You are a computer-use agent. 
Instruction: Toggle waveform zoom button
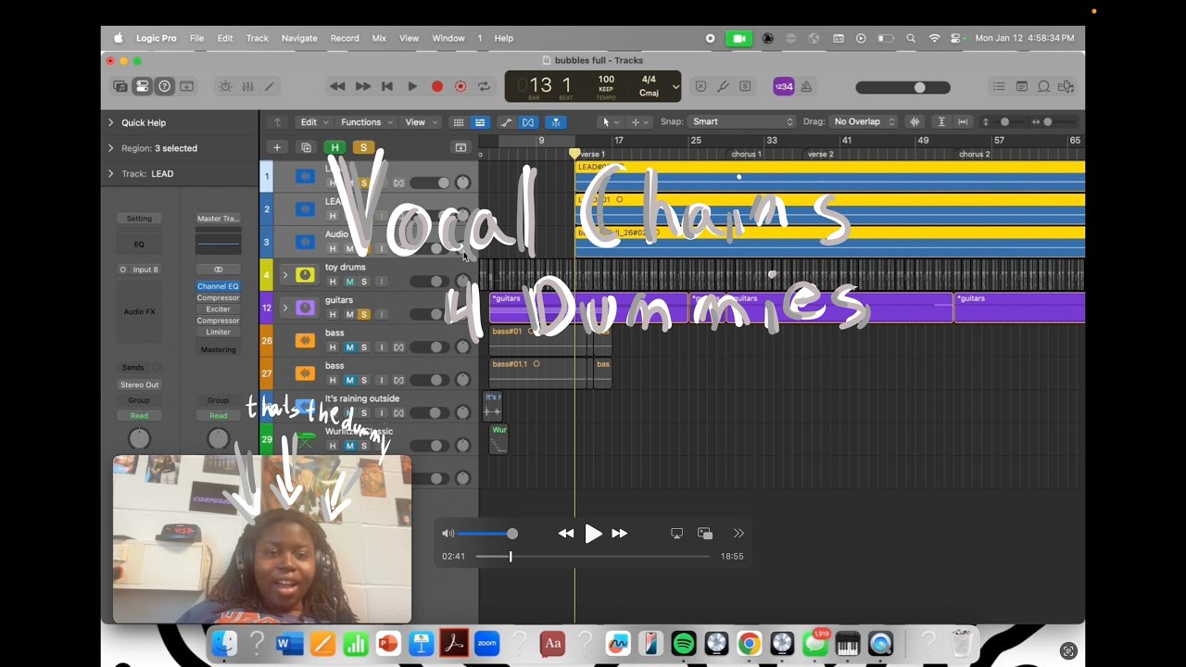pyautogui.click(x=915, y=121)
